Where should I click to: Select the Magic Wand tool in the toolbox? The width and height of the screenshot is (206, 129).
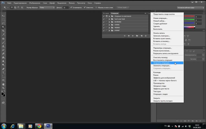coord(3,27)
